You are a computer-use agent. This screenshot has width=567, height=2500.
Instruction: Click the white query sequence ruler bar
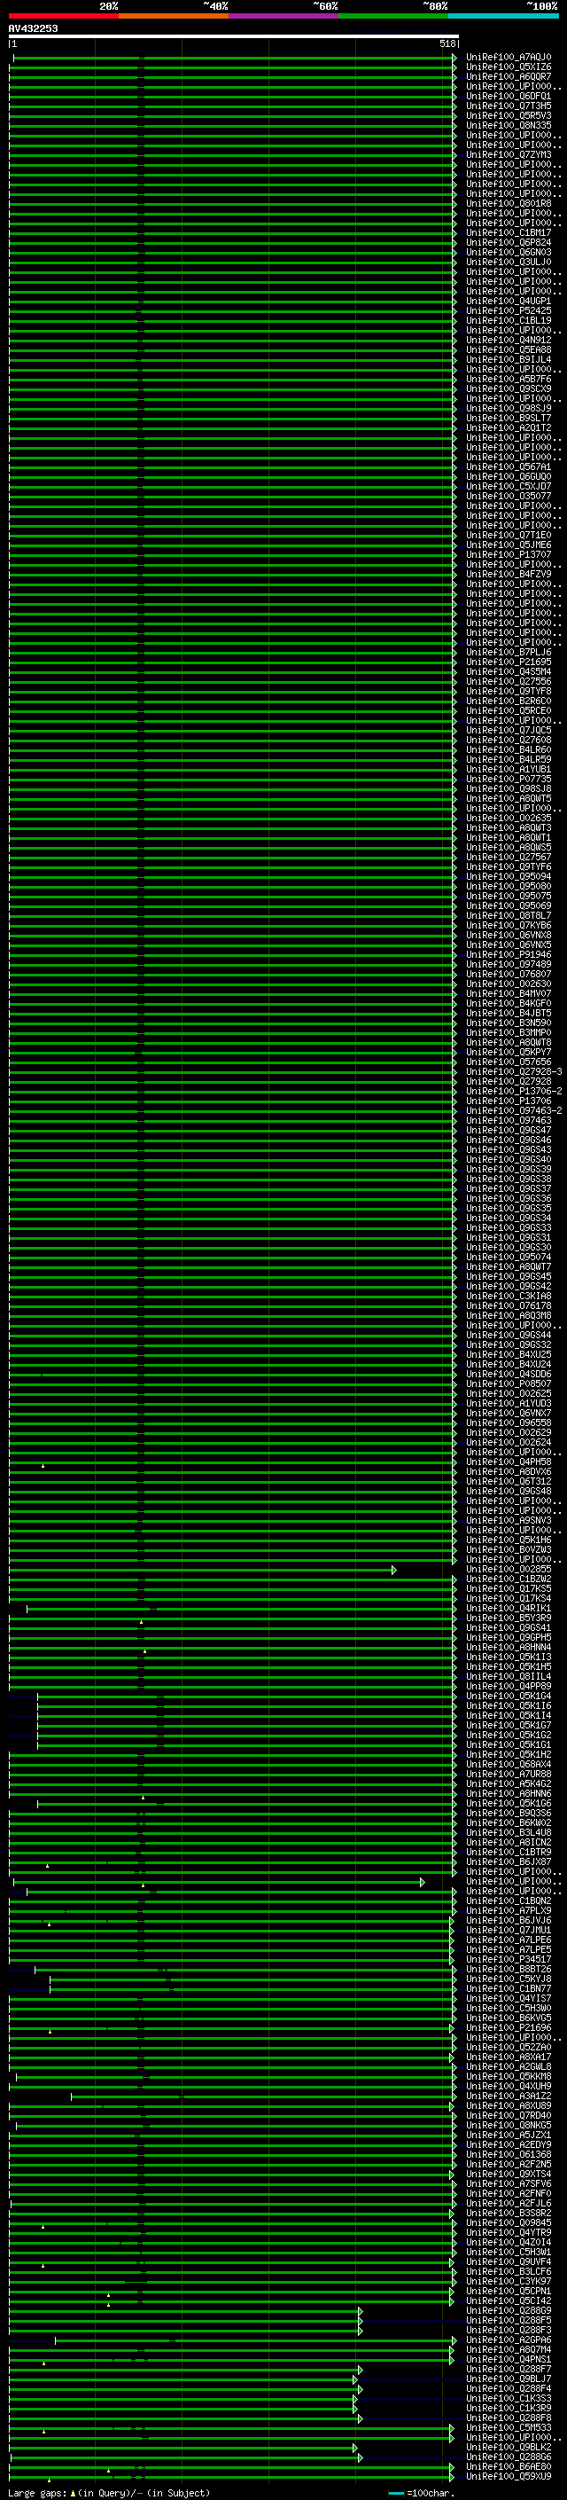(234, 35)
